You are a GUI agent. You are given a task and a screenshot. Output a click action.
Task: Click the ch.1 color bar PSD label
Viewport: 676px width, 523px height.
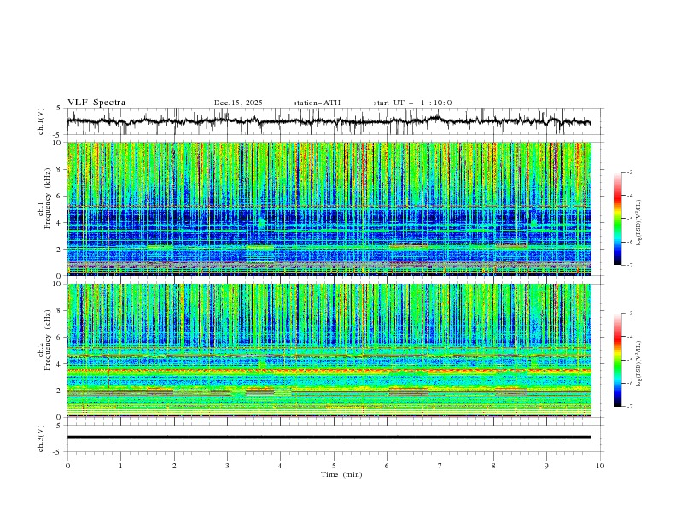pyautogui.click(x=639, y=223)
